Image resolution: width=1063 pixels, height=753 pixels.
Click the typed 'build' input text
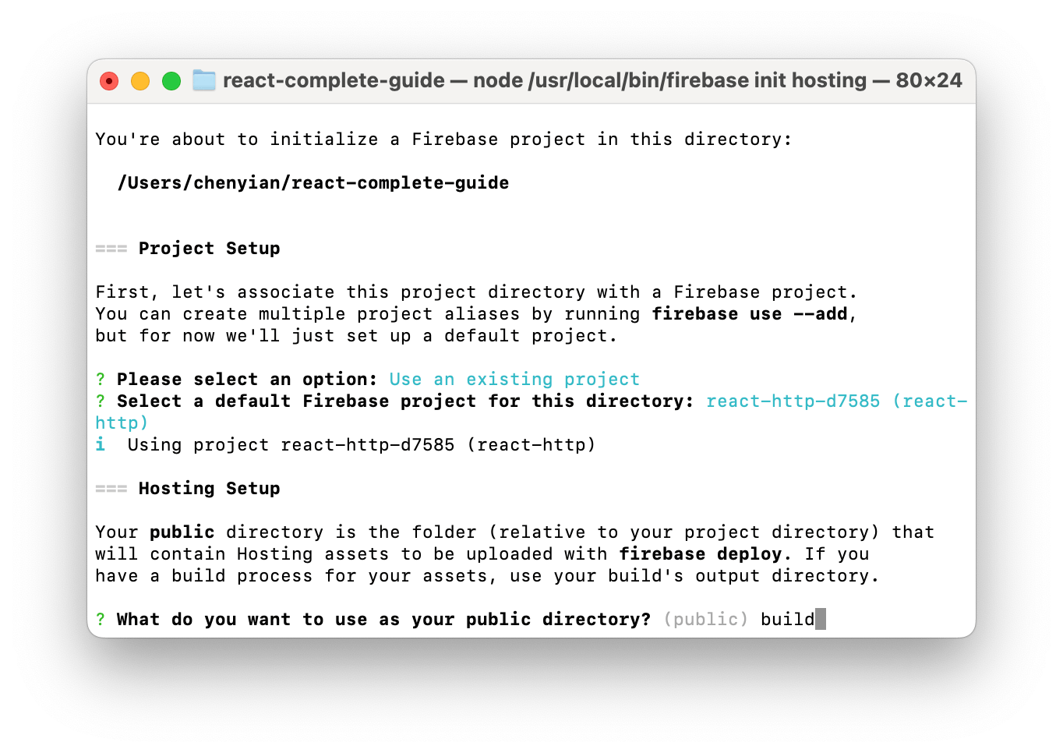pyautogui.click(x=787, y=620)
